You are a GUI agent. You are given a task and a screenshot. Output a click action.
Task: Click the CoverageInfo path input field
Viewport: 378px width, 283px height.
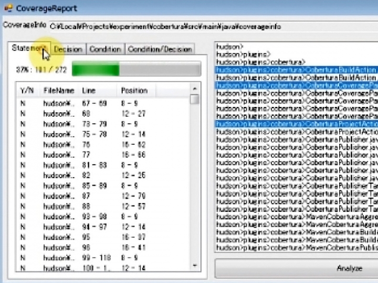[x=213, y=27]
